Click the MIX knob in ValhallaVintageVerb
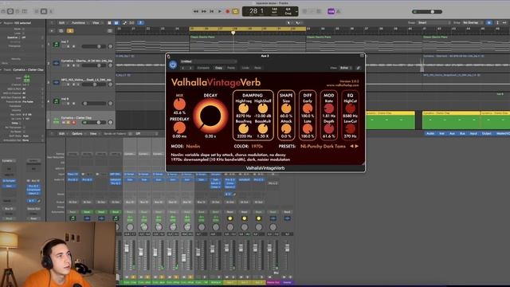 pyautogui.click(x=179, y=104)
